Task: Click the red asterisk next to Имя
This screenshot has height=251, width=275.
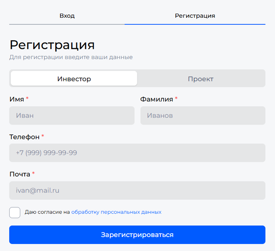Action: 27,98
